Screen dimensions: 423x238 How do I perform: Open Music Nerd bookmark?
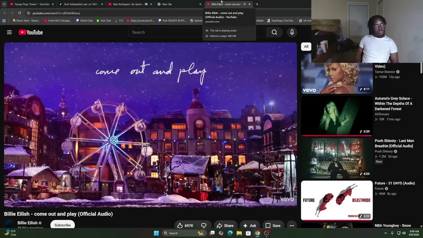[x=26, y=21]
